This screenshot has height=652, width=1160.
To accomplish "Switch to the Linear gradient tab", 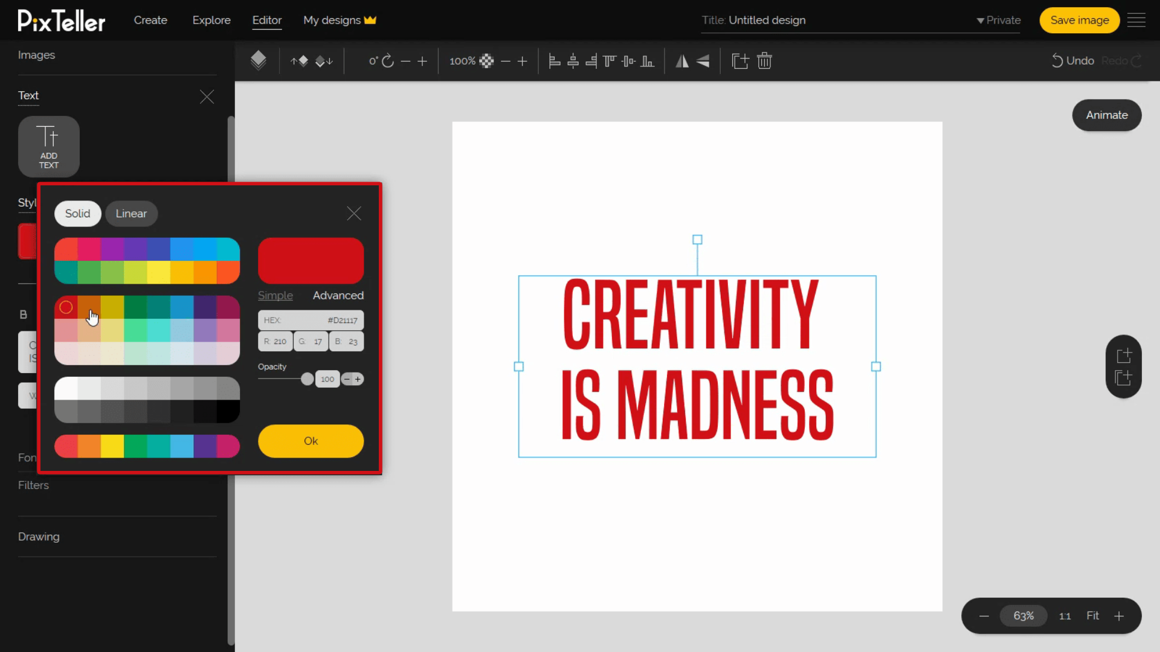I will point(132,213).
